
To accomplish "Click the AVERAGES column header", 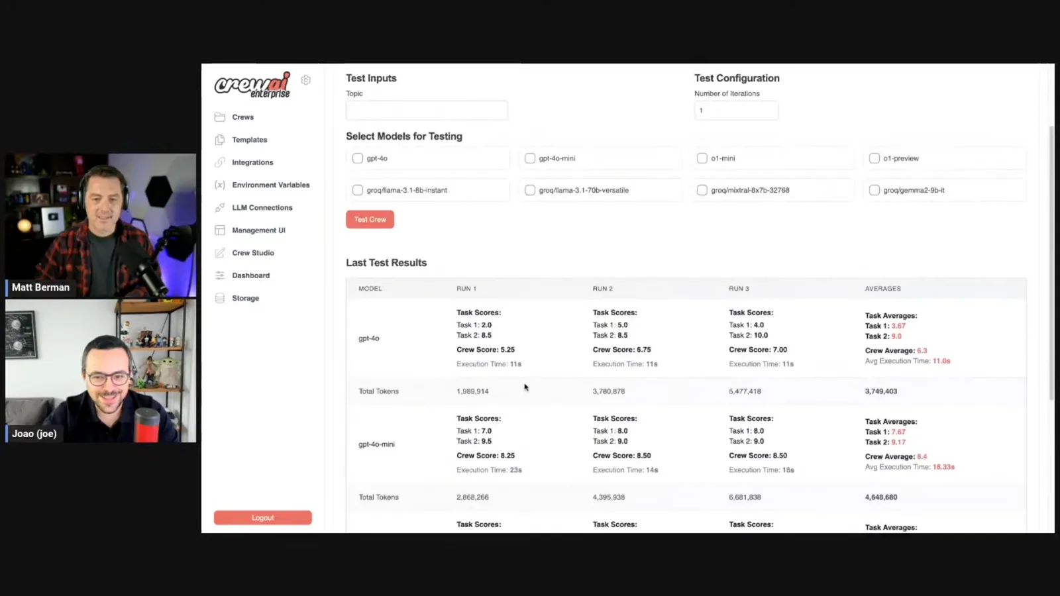I will (883, 289).
